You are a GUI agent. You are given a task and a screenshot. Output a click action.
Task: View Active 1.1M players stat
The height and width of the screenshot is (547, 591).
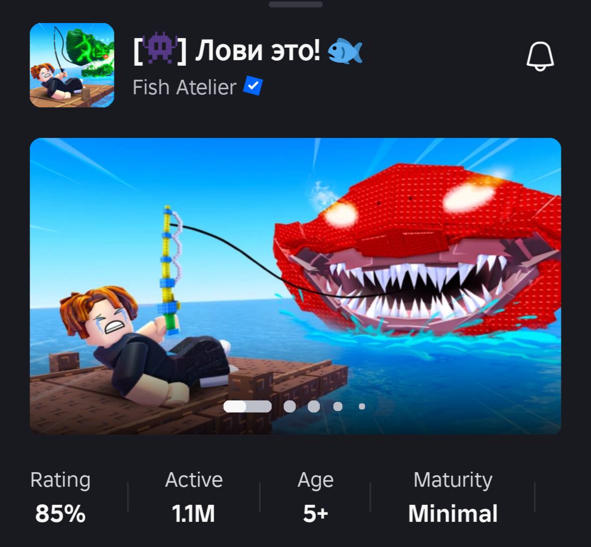[194, 497]
